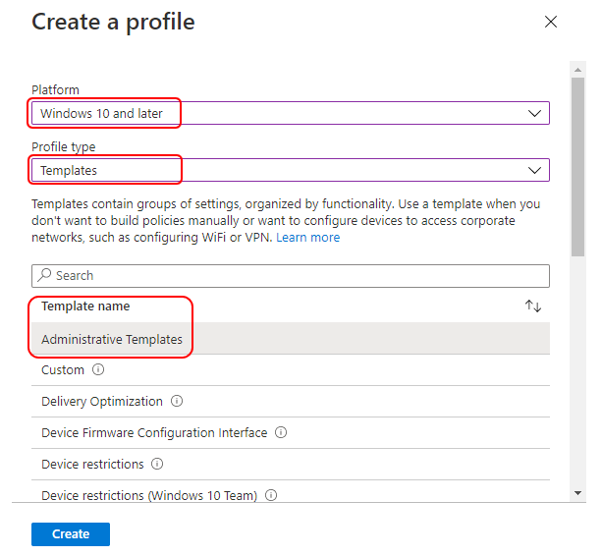
Task: Select the Administrative Templates row
Action: point(291,338)
